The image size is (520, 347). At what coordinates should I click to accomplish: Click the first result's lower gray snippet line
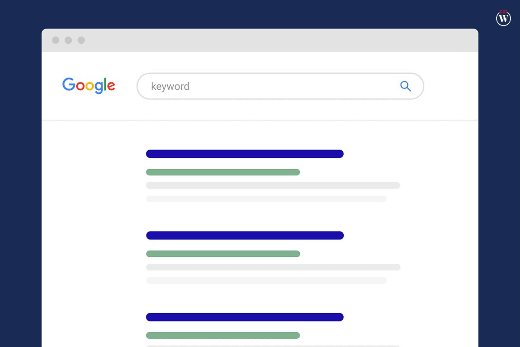click(266, 199)
